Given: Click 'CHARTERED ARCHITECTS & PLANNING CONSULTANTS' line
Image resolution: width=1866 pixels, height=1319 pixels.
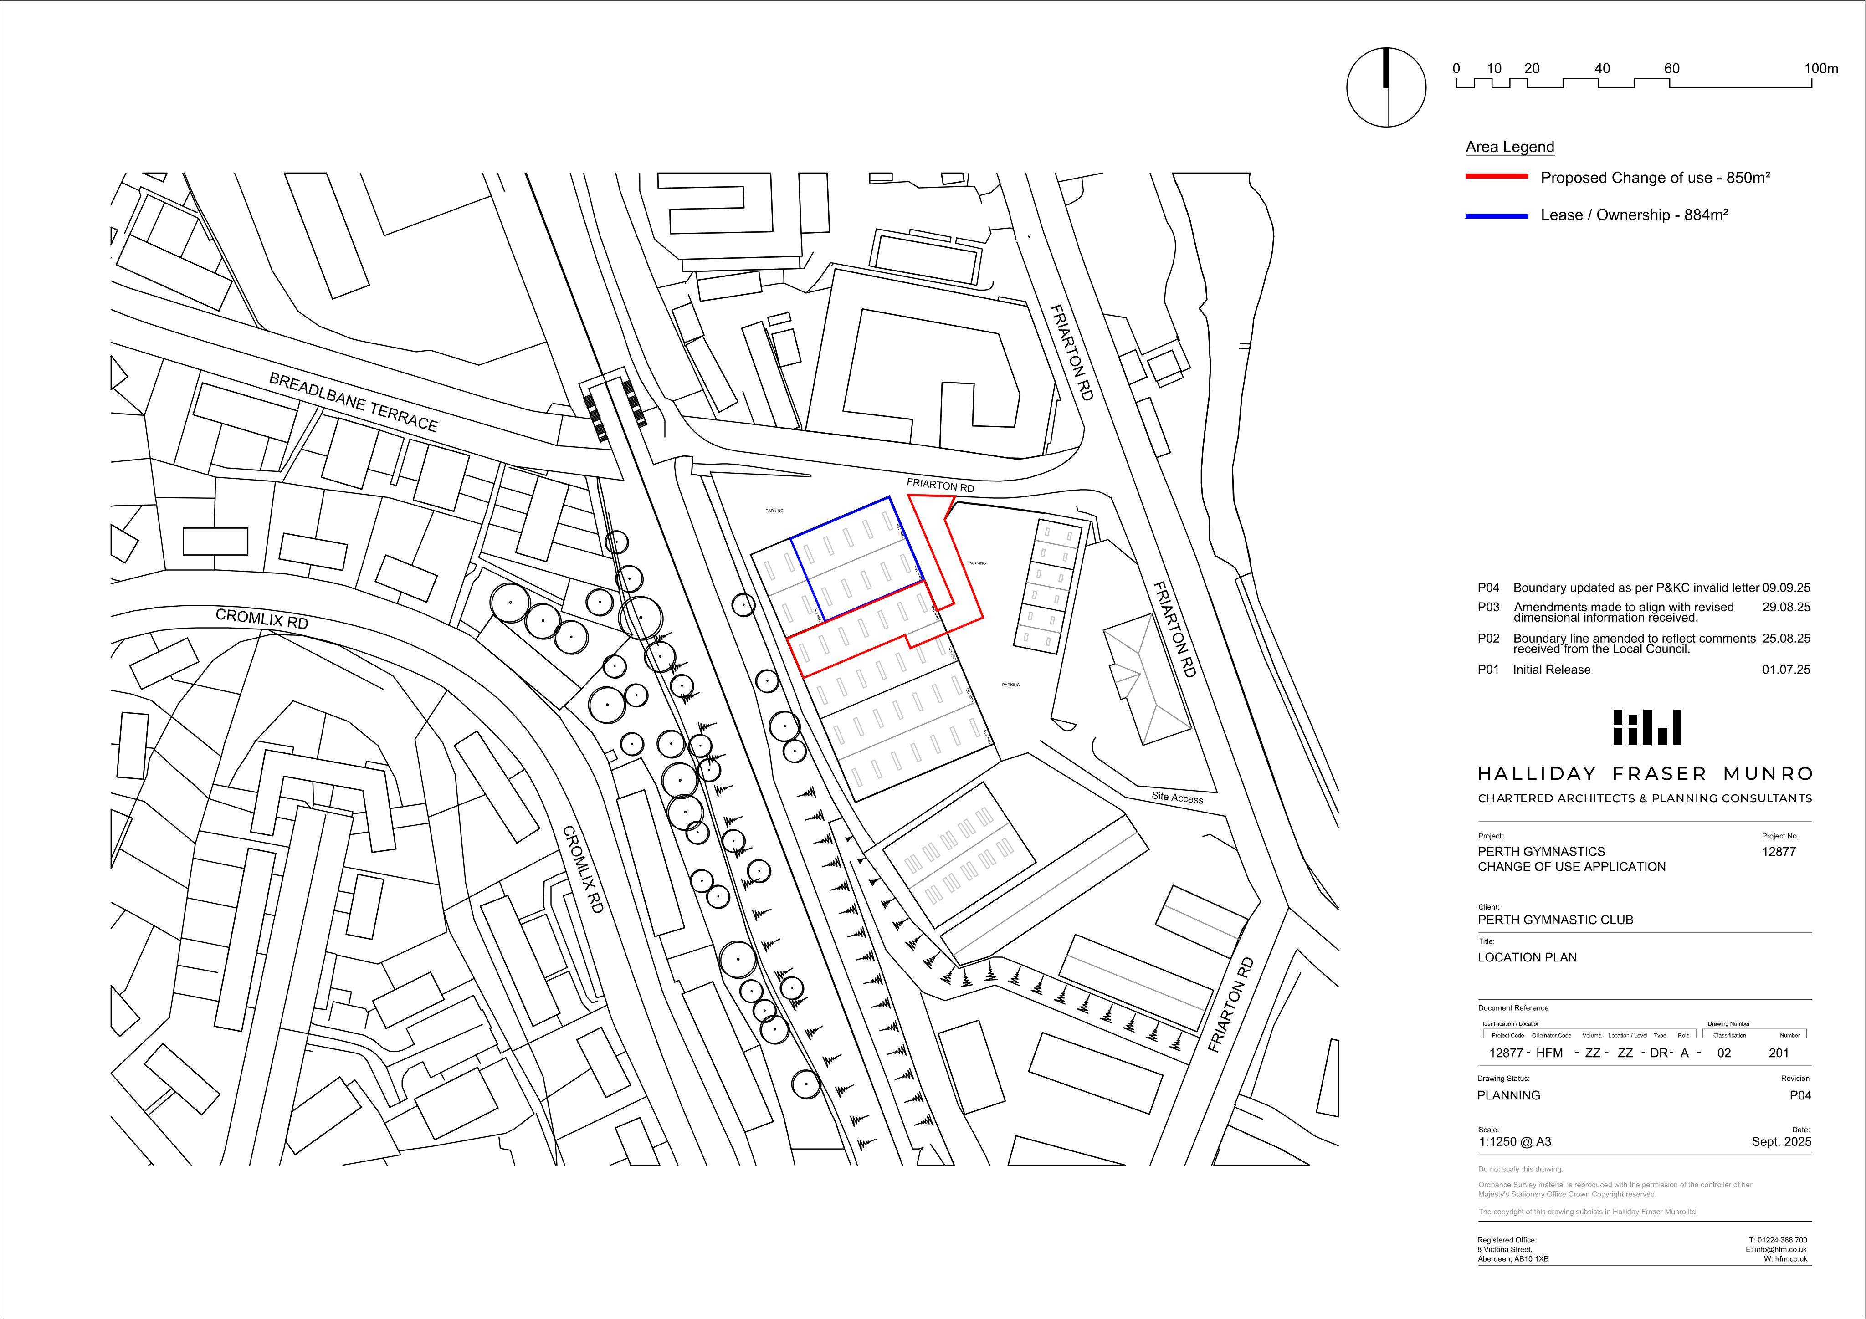Looking at the screenshot, I should tap(1645, 798).
